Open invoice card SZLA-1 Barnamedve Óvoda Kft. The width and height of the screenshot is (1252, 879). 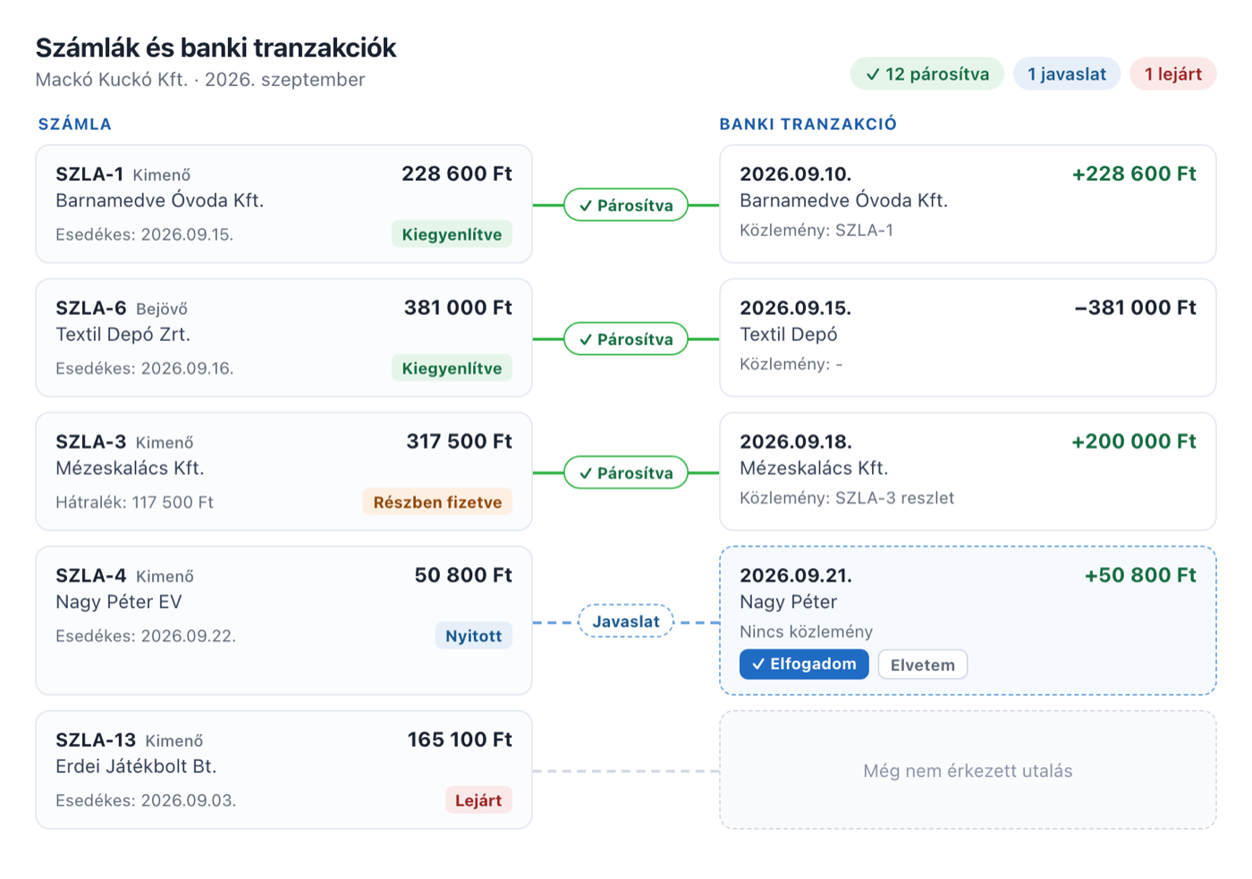coord(283,204)
